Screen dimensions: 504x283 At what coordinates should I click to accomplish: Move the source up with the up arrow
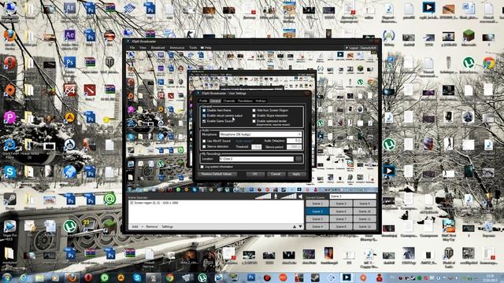(x=295, y=226)
